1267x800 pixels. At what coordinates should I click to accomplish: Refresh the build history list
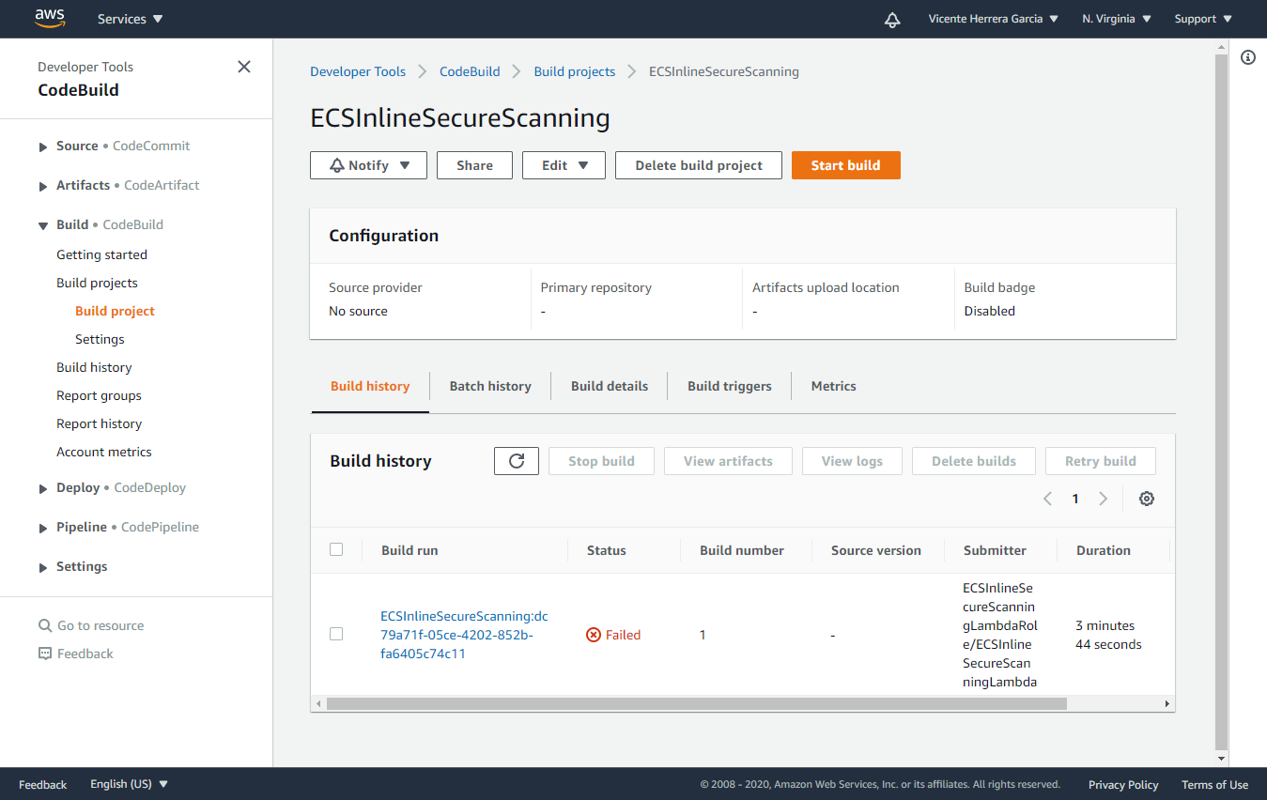517,461
